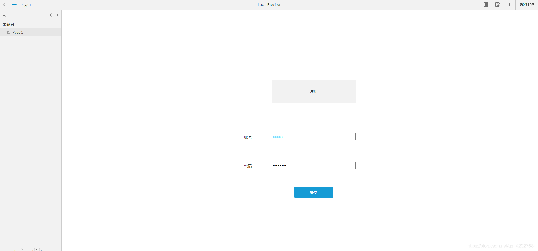
Task: Open the more options vertical dots menu
Action: pyautogui.click(x=509, y=4)
